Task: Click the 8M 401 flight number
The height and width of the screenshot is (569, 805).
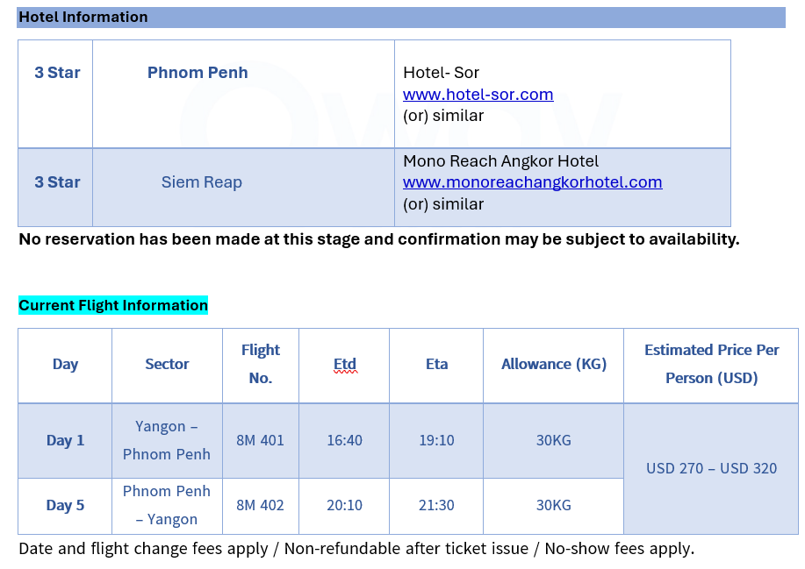Action: coord(261,440)
